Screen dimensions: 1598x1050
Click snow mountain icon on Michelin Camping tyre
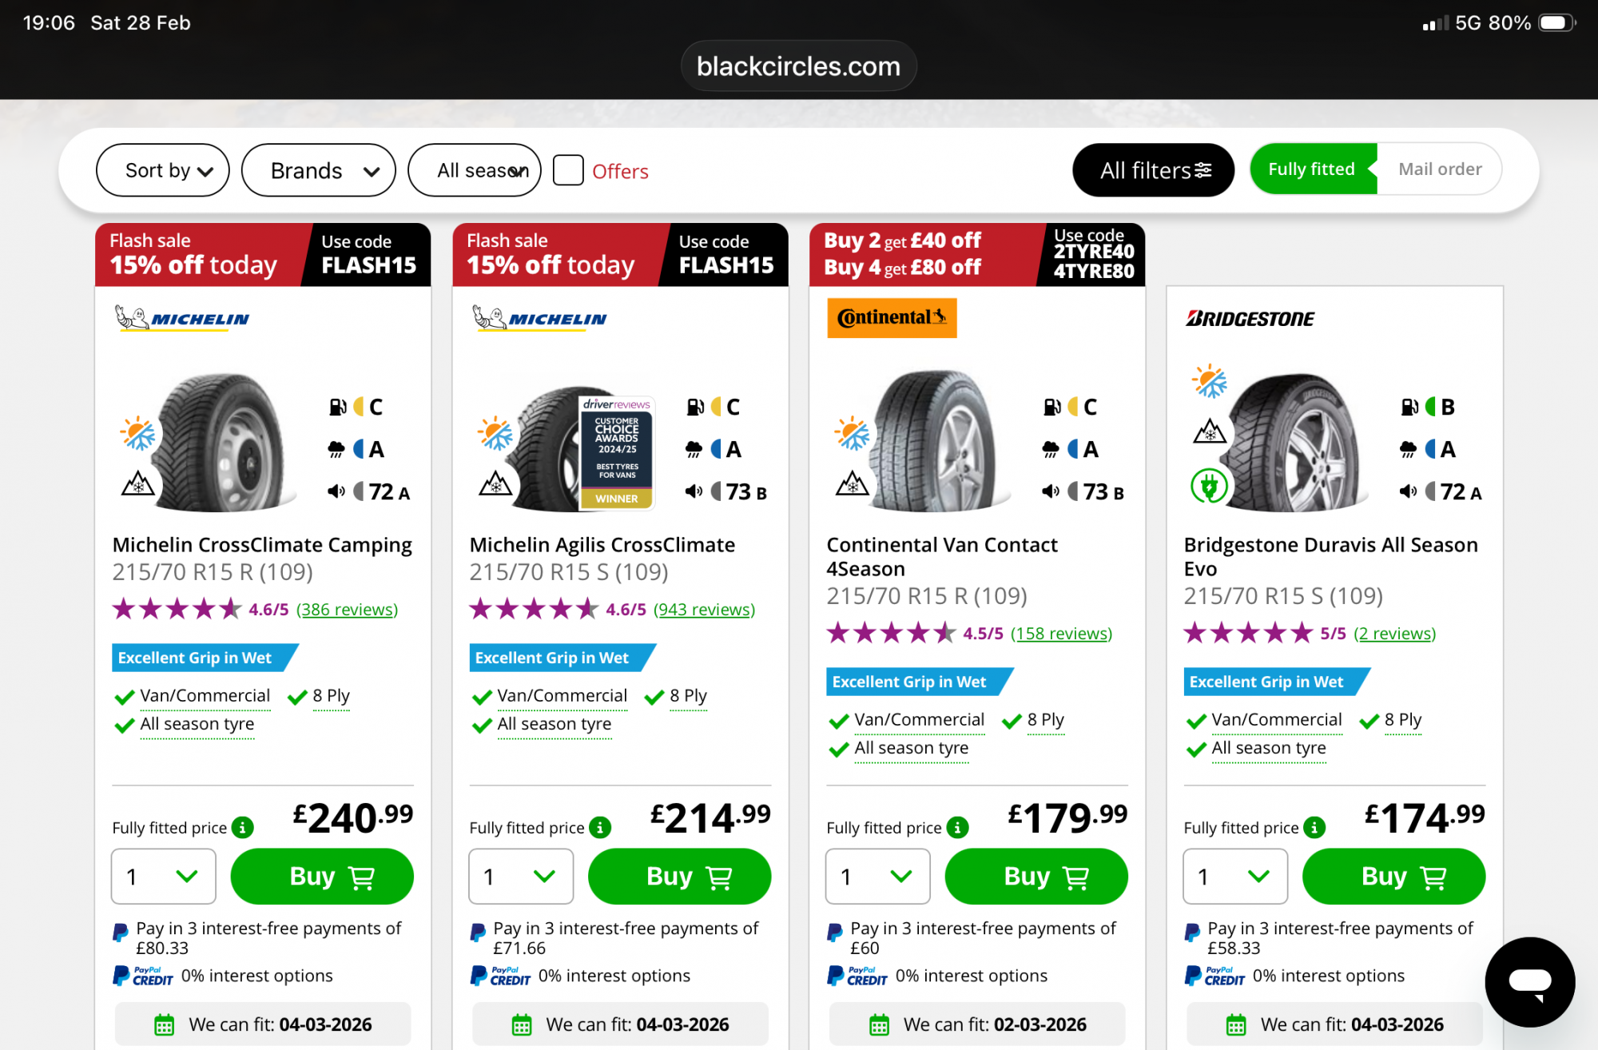pyautogui.click(x=137, y=483)
